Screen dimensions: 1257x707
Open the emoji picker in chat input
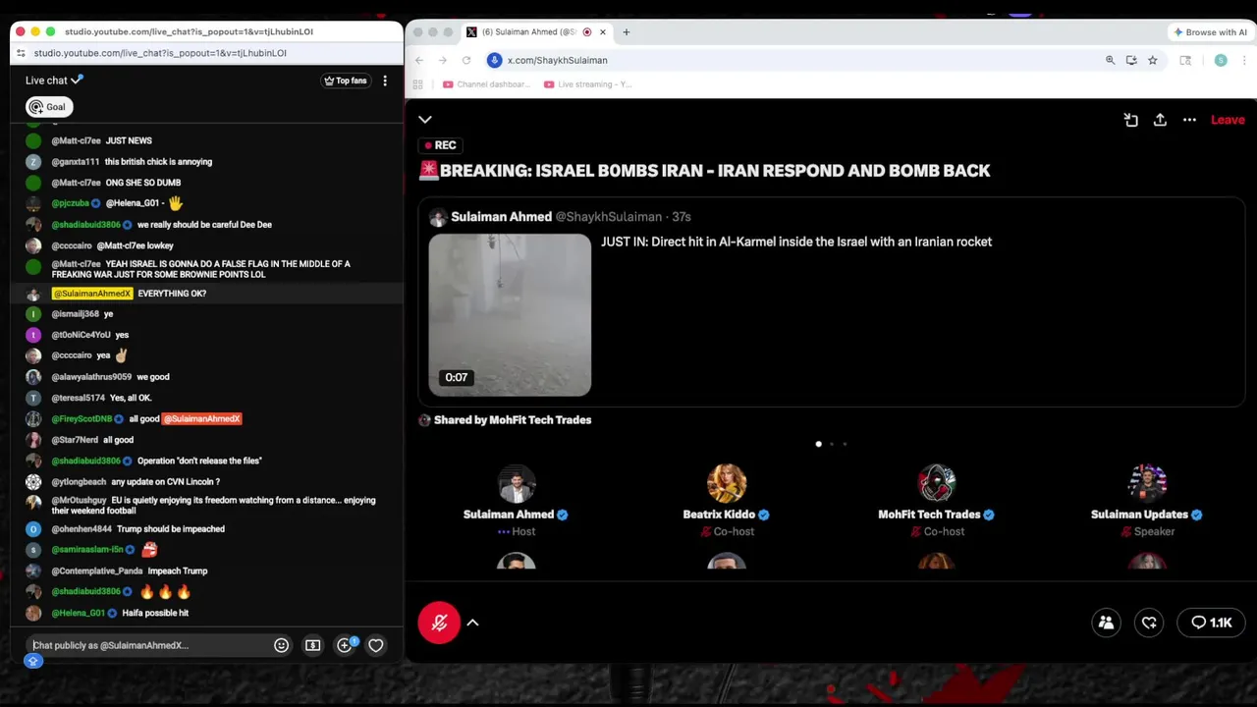[x=281, y=645]
